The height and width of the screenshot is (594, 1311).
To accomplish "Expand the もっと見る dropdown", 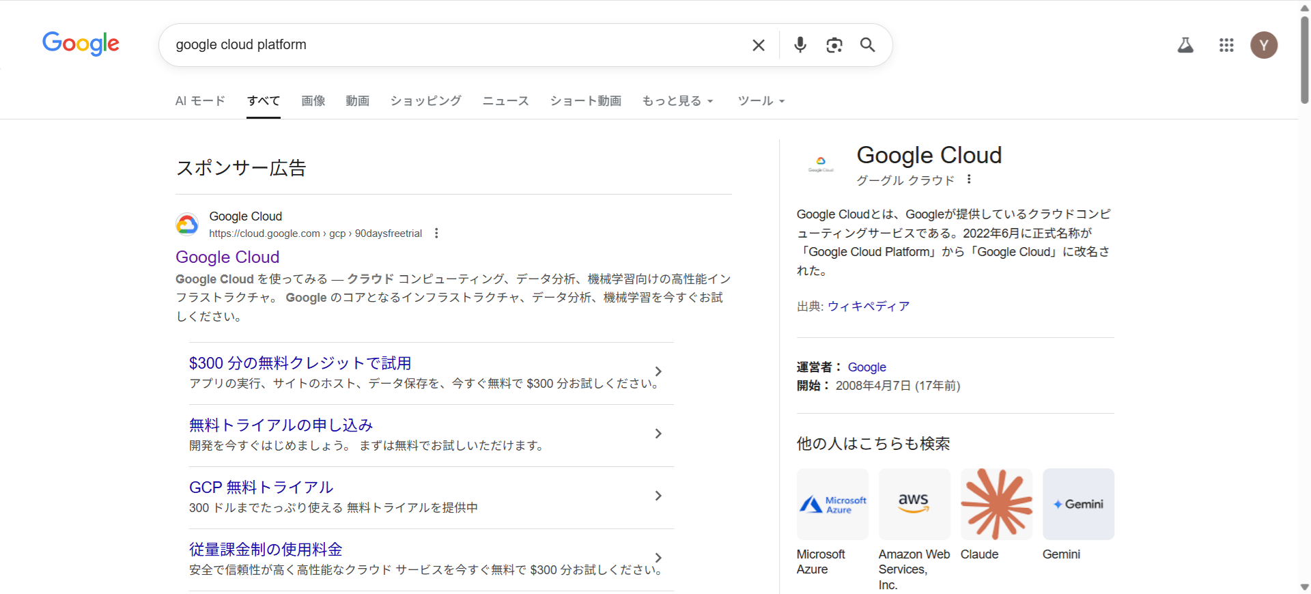I will (x=677, y=101).
